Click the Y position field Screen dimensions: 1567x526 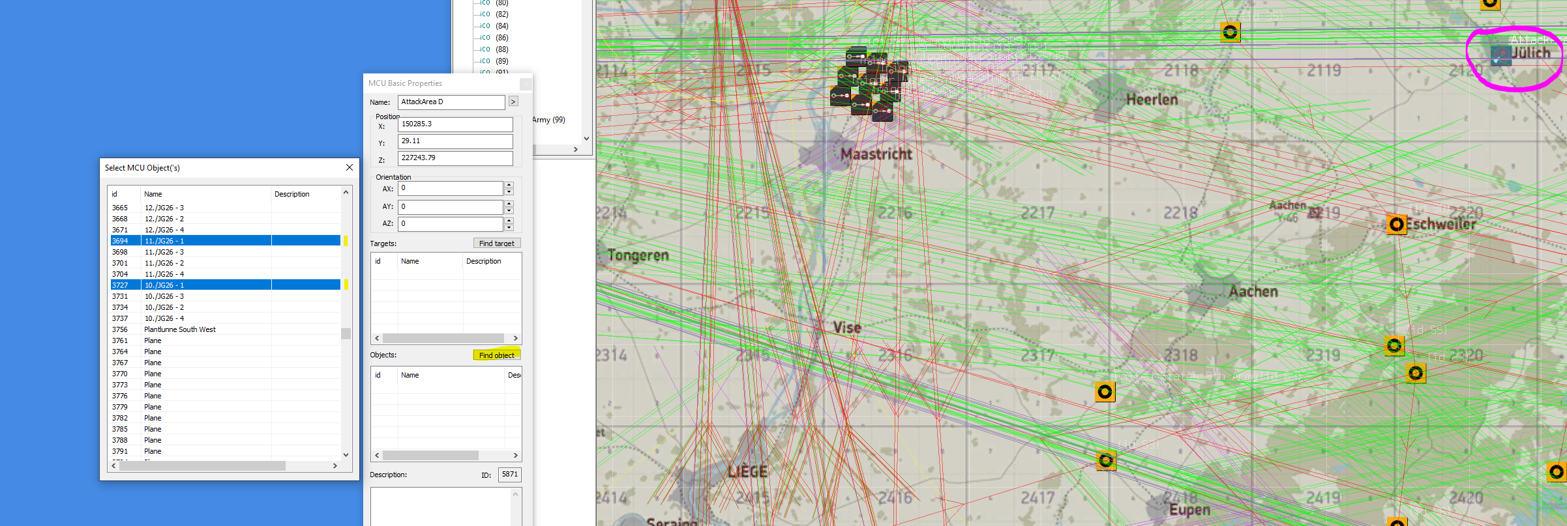coord(455,141)
